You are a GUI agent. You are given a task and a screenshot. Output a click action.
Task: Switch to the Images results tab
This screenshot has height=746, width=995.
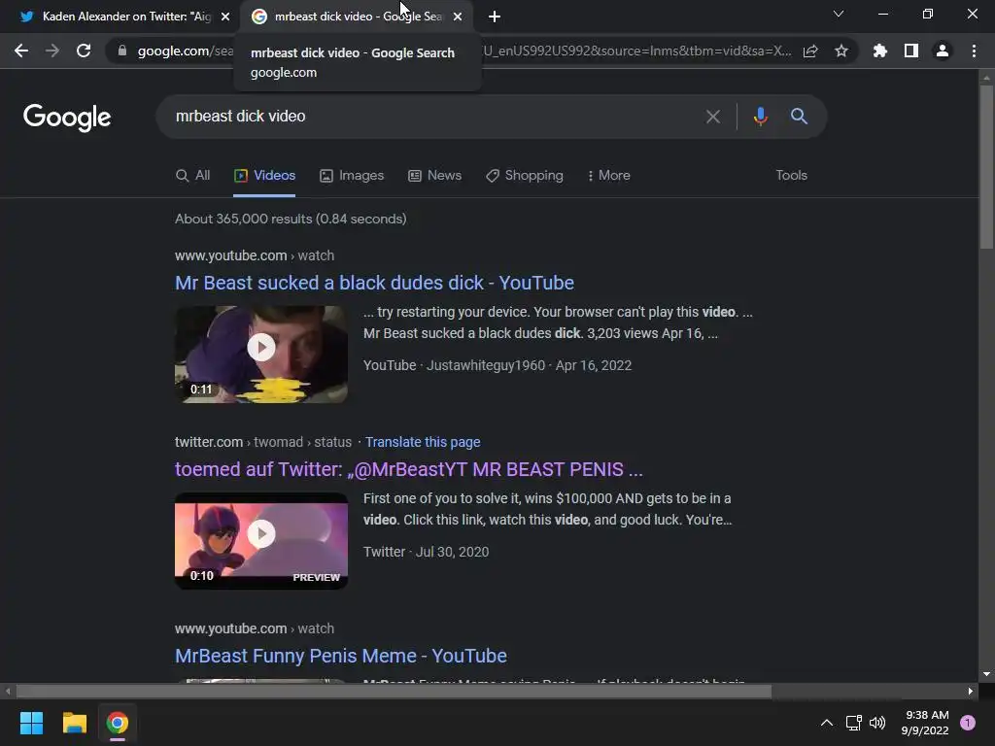click(x=352, y=176)
